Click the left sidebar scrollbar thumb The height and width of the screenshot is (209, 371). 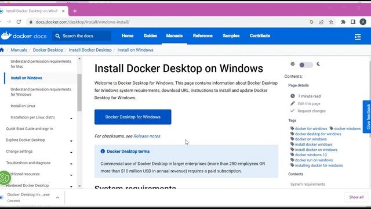(x=79, y=92)
